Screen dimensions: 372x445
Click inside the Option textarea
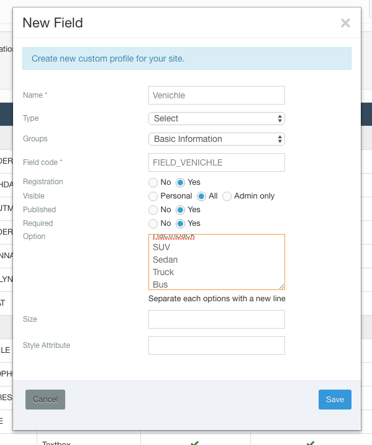(217, 262)
